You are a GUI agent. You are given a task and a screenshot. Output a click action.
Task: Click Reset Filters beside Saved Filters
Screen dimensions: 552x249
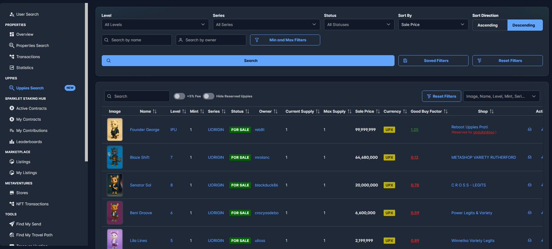507,60
